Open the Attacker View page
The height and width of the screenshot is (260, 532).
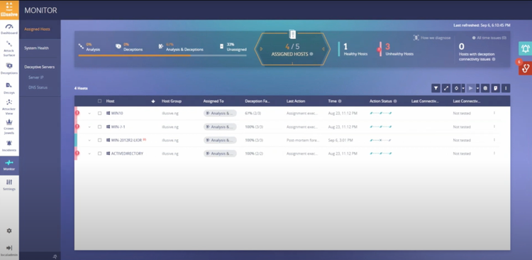[9, 107]
